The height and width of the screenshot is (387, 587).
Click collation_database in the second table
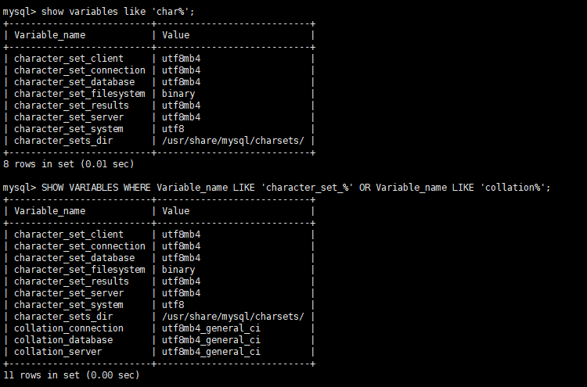(x=63, y=340)
